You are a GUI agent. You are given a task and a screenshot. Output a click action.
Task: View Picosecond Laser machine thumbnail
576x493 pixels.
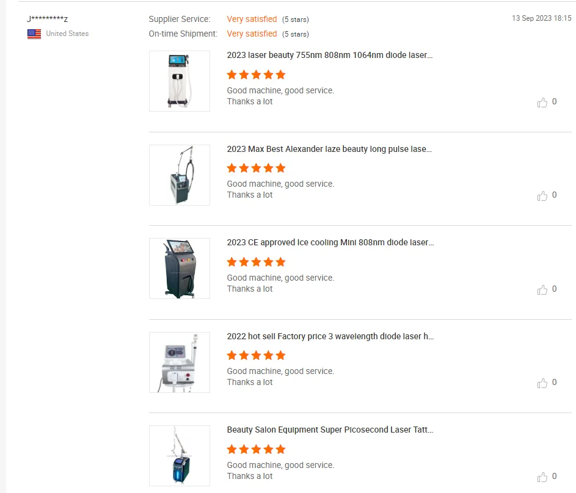pyautogui.click(x=180, y=456)
